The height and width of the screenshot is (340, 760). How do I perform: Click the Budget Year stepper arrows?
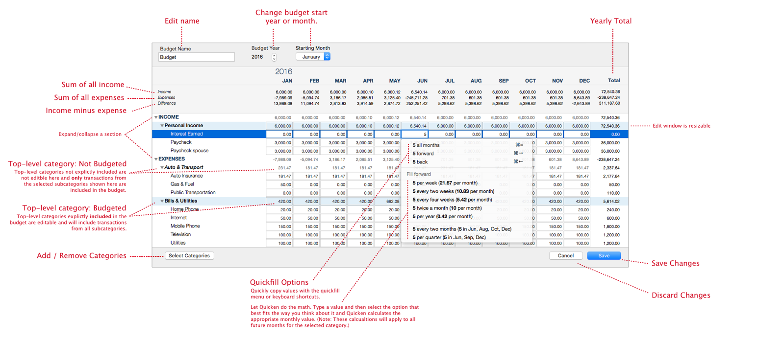274,57
